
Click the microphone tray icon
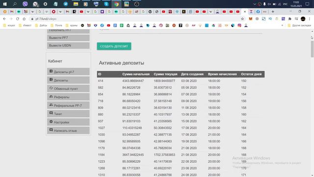coord(264,4)
